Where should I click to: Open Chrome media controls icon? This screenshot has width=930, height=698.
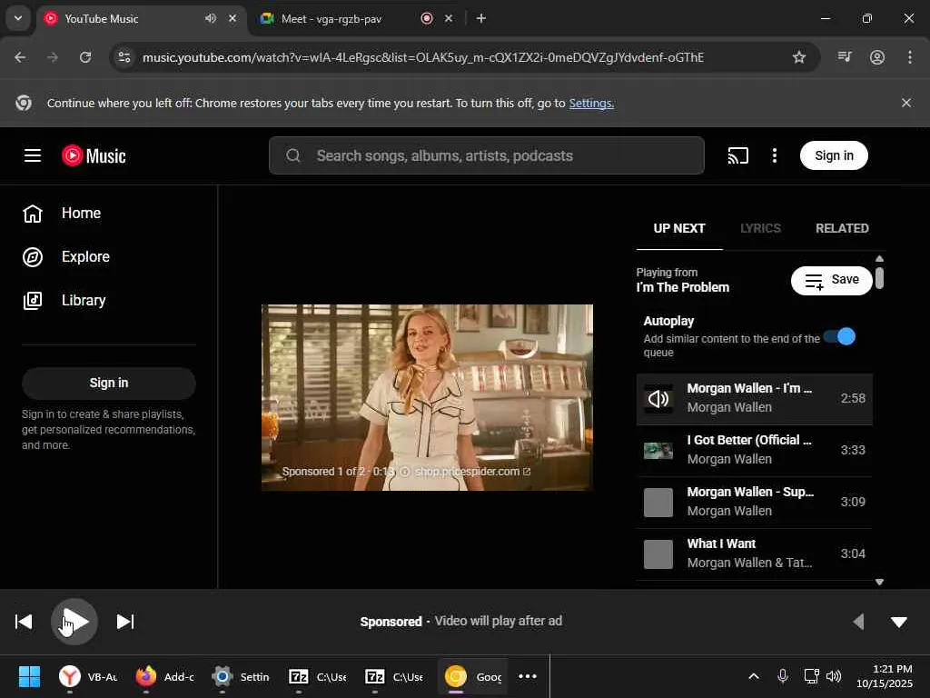(845, 57)
